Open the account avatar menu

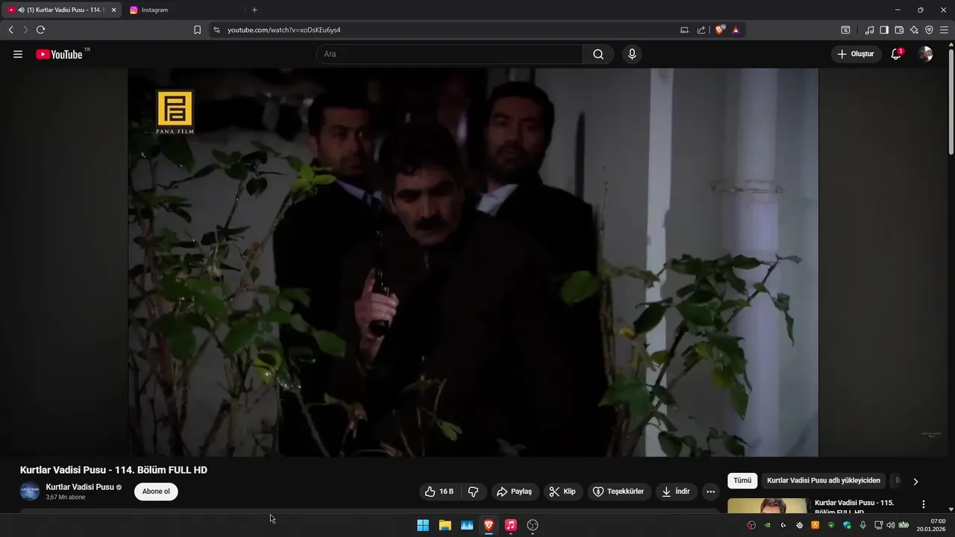(x=925, y=54)
